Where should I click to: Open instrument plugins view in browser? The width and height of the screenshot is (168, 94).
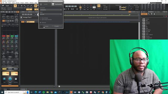[152, 14]
